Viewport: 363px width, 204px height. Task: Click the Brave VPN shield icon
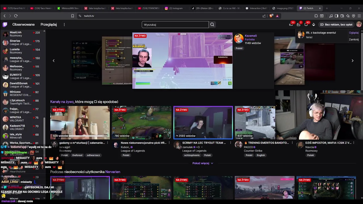[x=353, y=16]
